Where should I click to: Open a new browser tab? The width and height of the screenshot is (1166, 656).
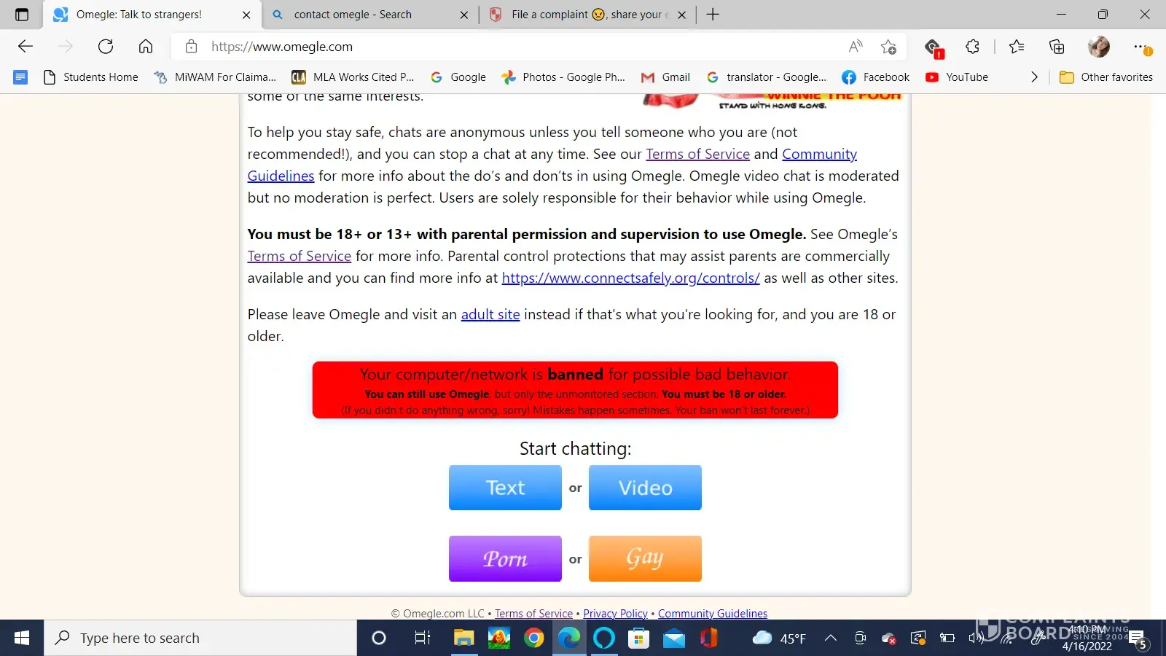point(713,15)
